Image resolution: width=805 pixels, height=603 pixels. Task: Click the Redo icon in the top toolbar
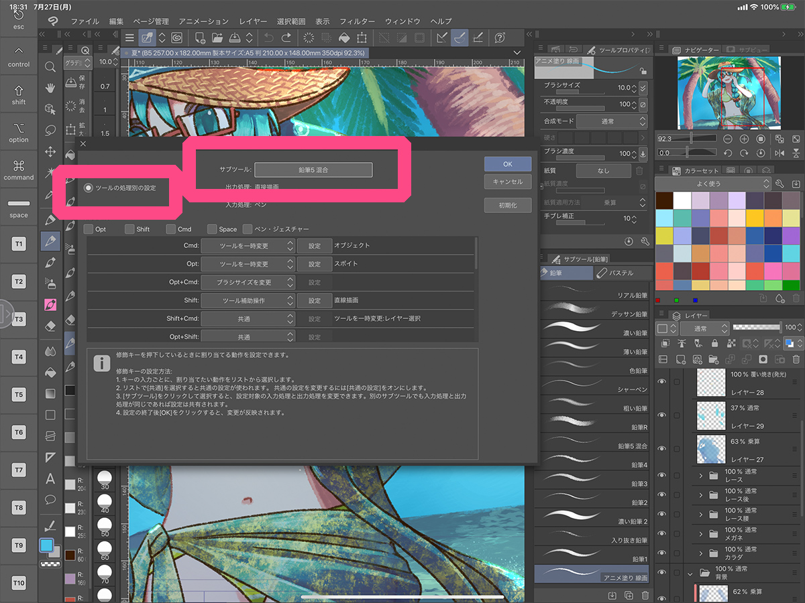[286, 38]
